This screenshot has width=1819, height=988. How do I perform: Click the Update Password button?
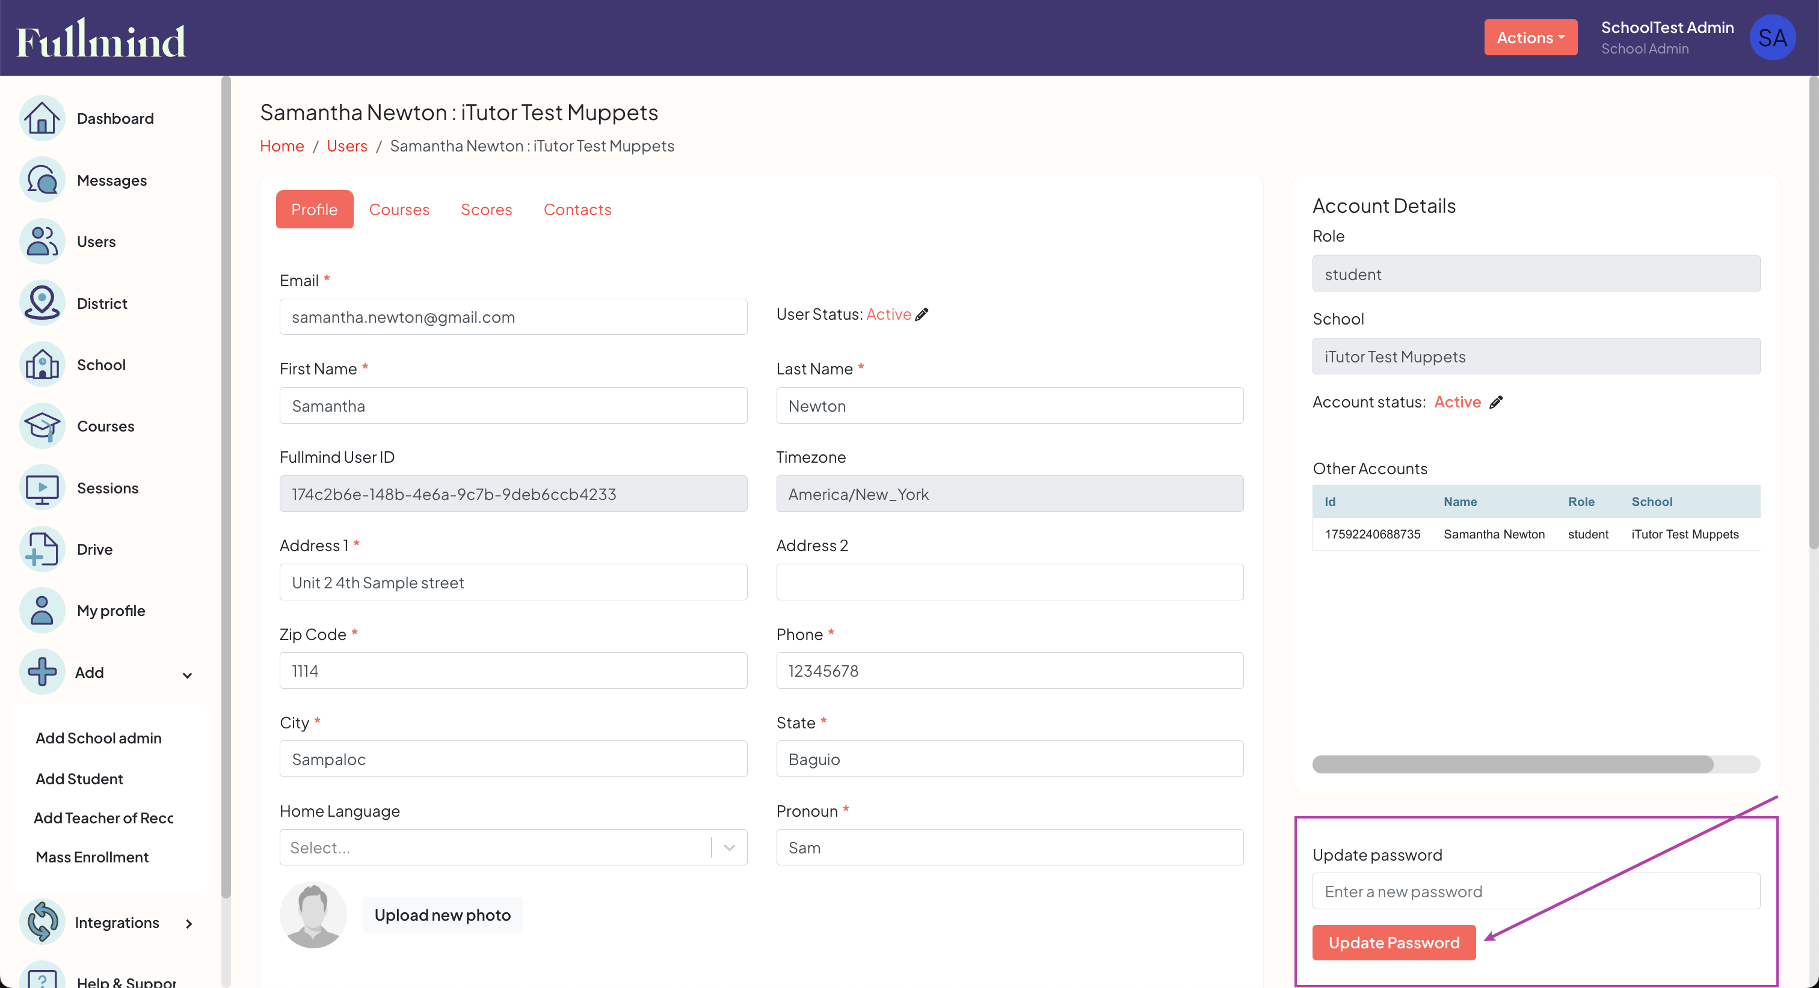(1393, 943)
